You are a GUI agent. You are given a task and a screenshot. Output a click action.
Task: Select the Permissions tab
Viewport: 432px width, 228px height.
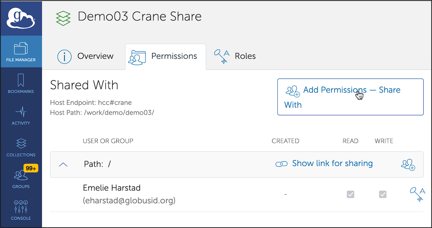165,56
